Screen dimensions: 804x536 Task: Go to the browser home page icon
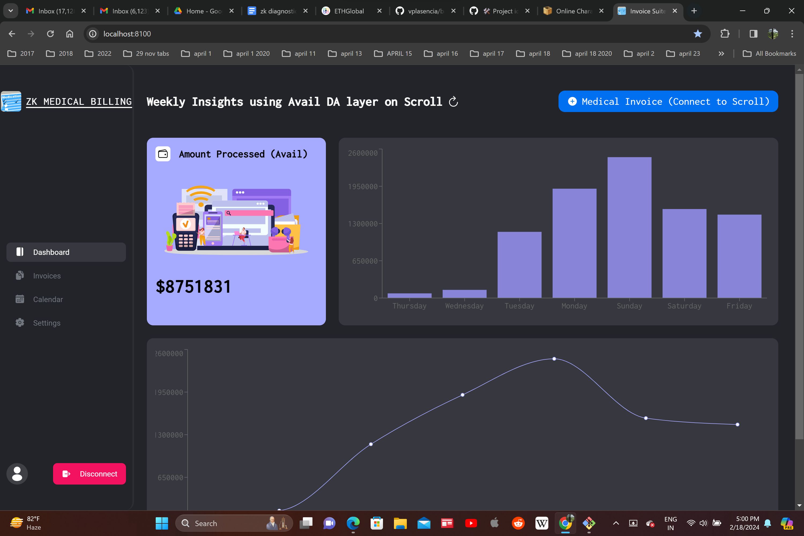coord(70,34)
